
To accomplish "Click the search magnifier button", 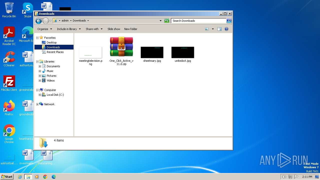I will (x=229, y=21).
